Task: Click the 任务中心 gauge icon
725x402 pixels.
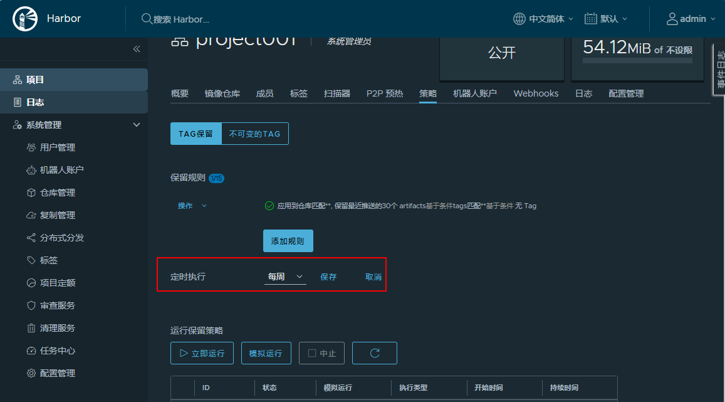Action: click(x=31, y=351)
